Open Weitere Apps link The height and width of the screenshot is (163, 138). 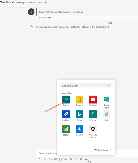[x=101, y=150]
